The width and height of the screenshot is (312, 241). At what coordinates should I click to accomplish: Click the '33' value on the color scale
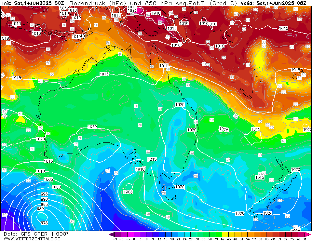pyautogui.click(x=203, y=239)
